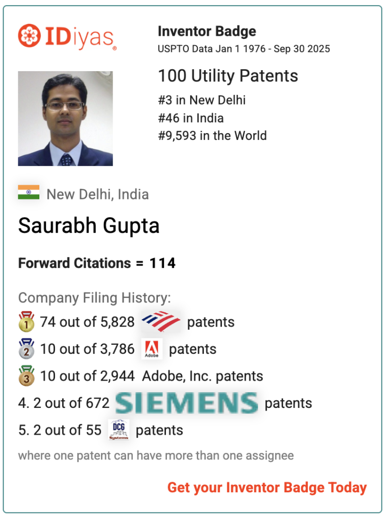Click the IDiyas logo
The height and width of the screenshot is (517, 386).
pyautogui.click(x=68, y=37)
